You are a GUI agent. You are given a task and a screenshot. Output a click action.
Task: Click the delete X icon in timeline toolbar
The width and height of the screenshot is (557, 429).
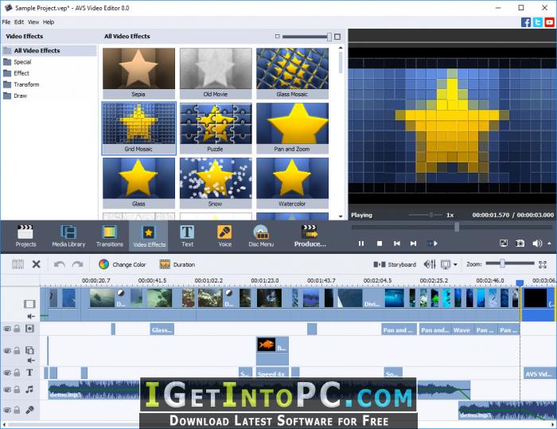tap(37, 264)
